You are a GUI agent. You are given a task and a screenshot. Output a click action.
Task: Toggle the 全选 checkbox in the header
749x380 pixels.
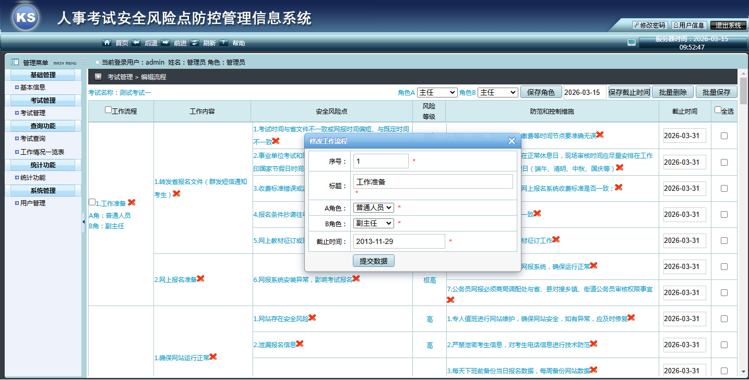click(718, 111)
